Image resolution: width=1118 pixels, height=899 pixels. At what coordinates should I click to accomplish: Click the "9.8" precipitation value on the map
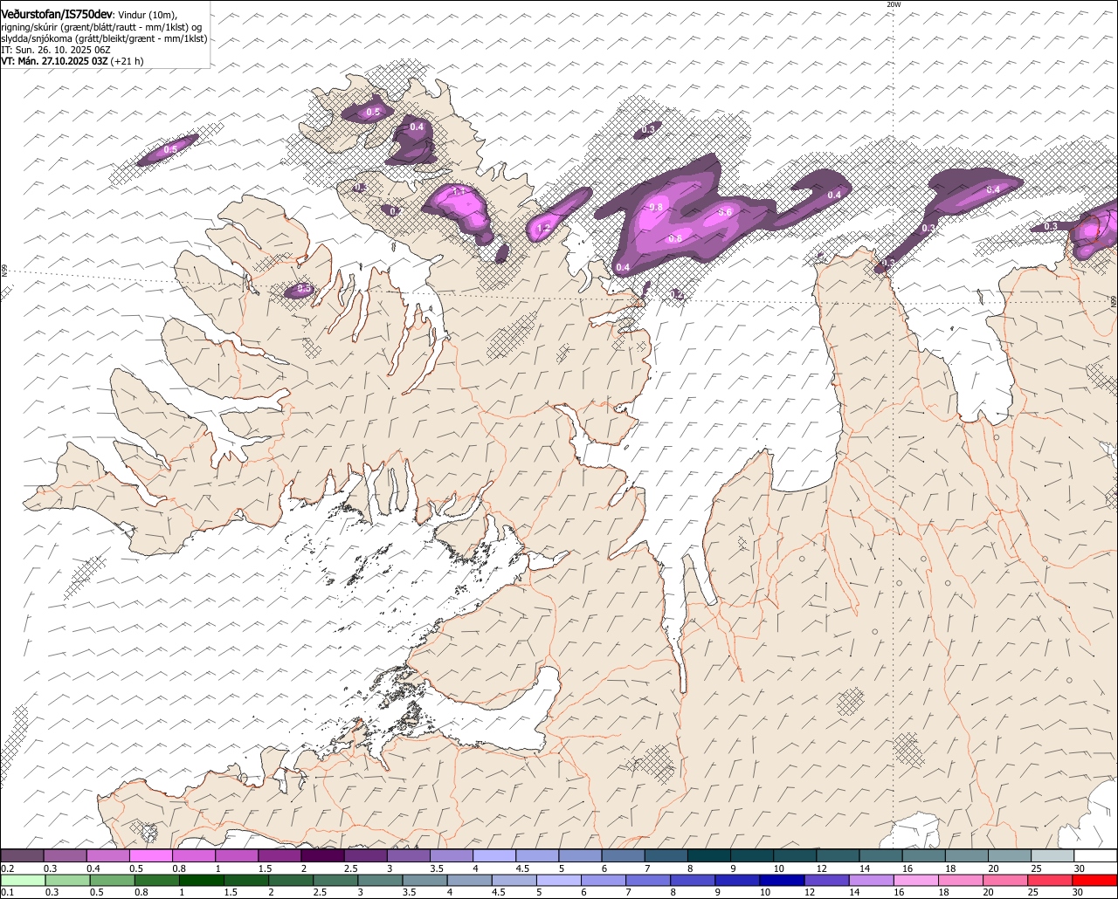(x=658, y=207)
